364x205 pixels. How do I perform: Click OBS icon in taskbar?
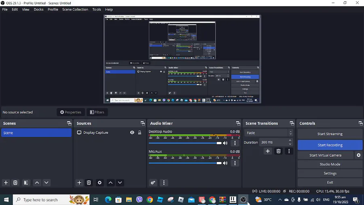[243, 200]
